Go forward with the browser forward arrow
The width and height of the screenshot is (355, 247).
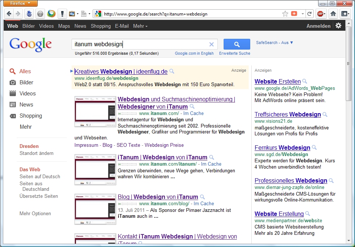18,14
